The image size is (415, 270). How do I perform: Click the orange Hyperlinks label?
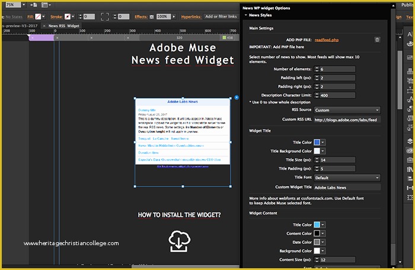coord(191,17)
